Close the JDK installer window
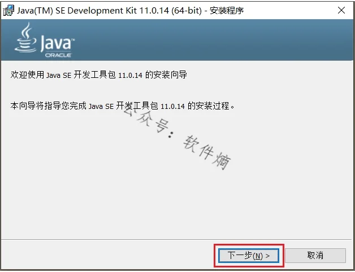The width and height of the screenshot is (355, 272). 341,10
